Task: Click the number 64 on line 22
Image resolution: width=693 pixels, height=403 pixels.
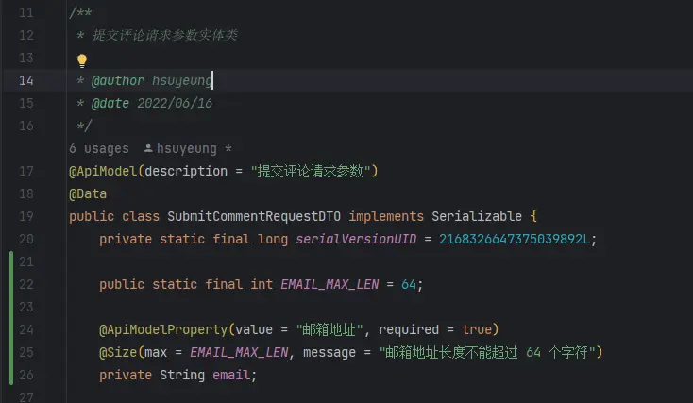Action: pos(409,284)
